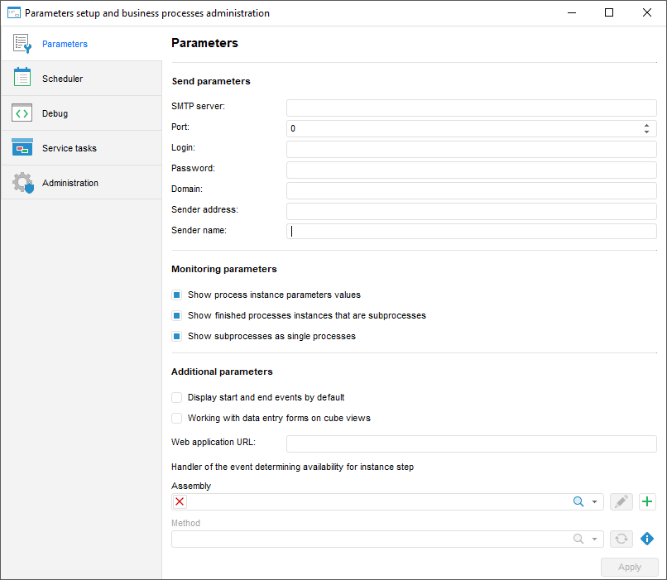667x580 pixels.
Task: Click the green plus icon beside Assembly
Action: pos(647,502)
